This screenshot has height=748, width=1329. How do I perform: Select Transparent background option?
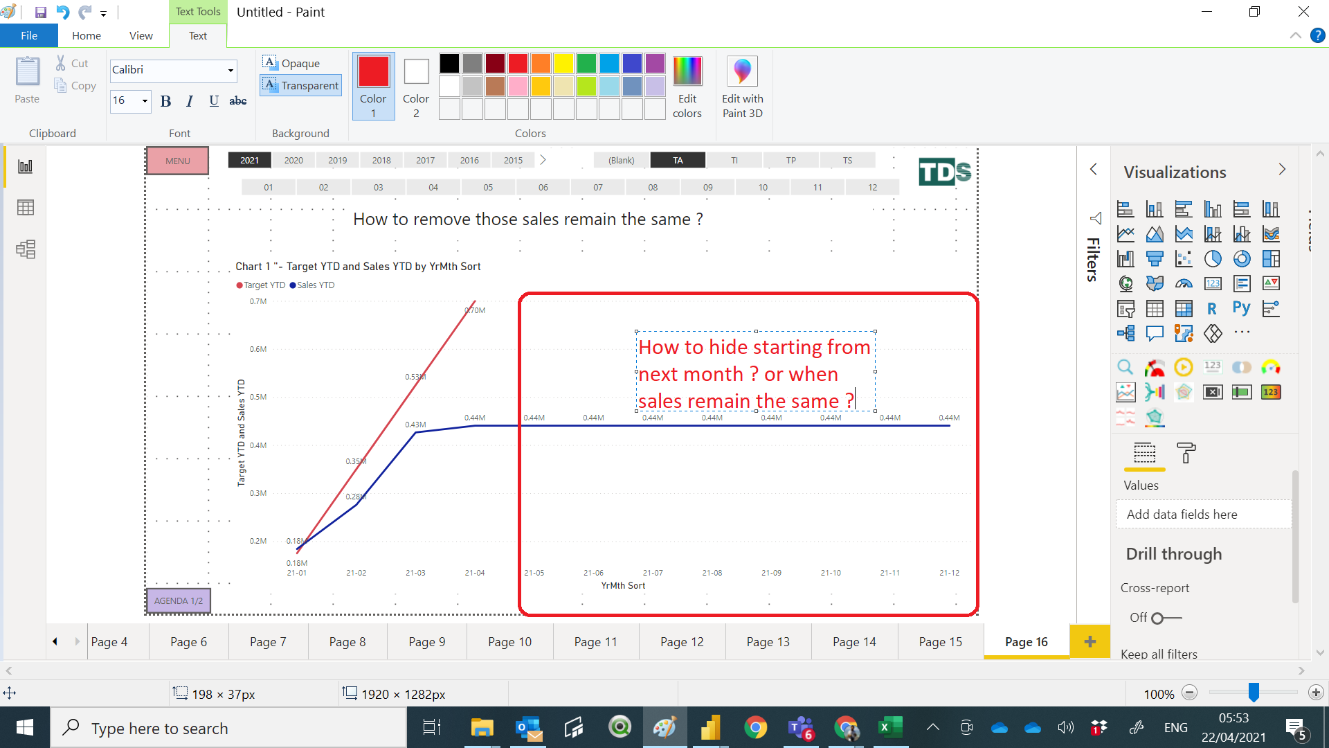(301, 85)
